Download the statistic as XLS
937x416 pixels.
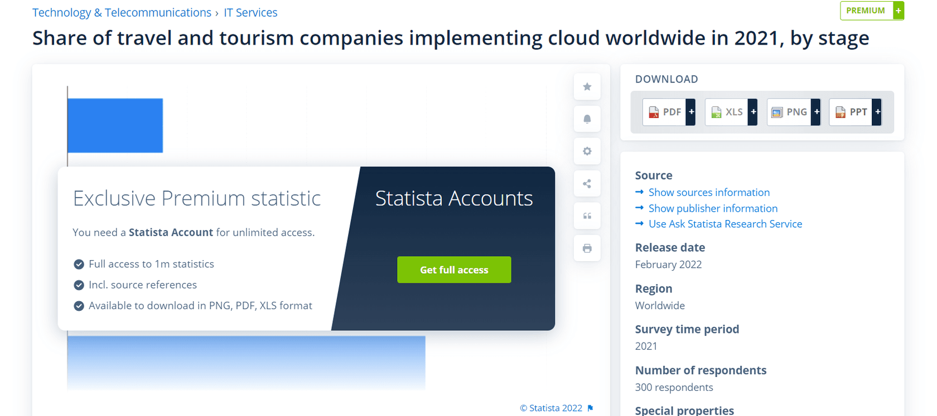(x=731, y=112)
